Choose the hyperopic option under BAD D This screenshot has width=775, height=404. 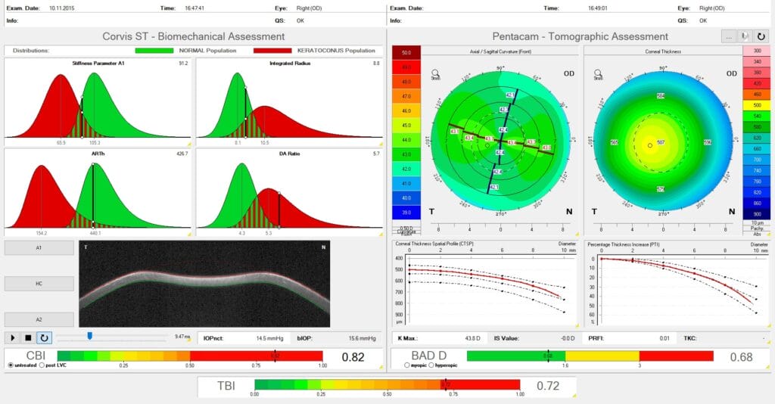click(x=431, y=365)
